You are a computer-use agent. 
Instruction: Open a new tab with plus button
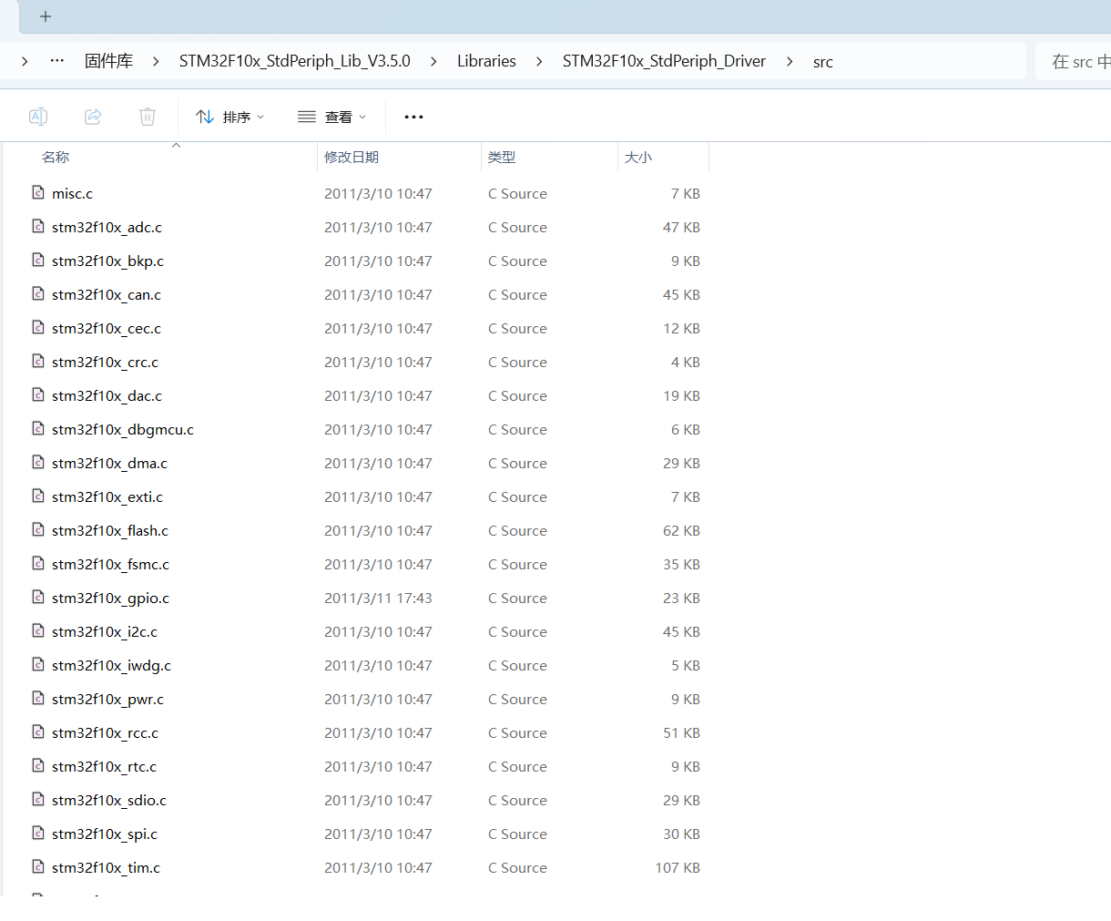tap(46, 16)
